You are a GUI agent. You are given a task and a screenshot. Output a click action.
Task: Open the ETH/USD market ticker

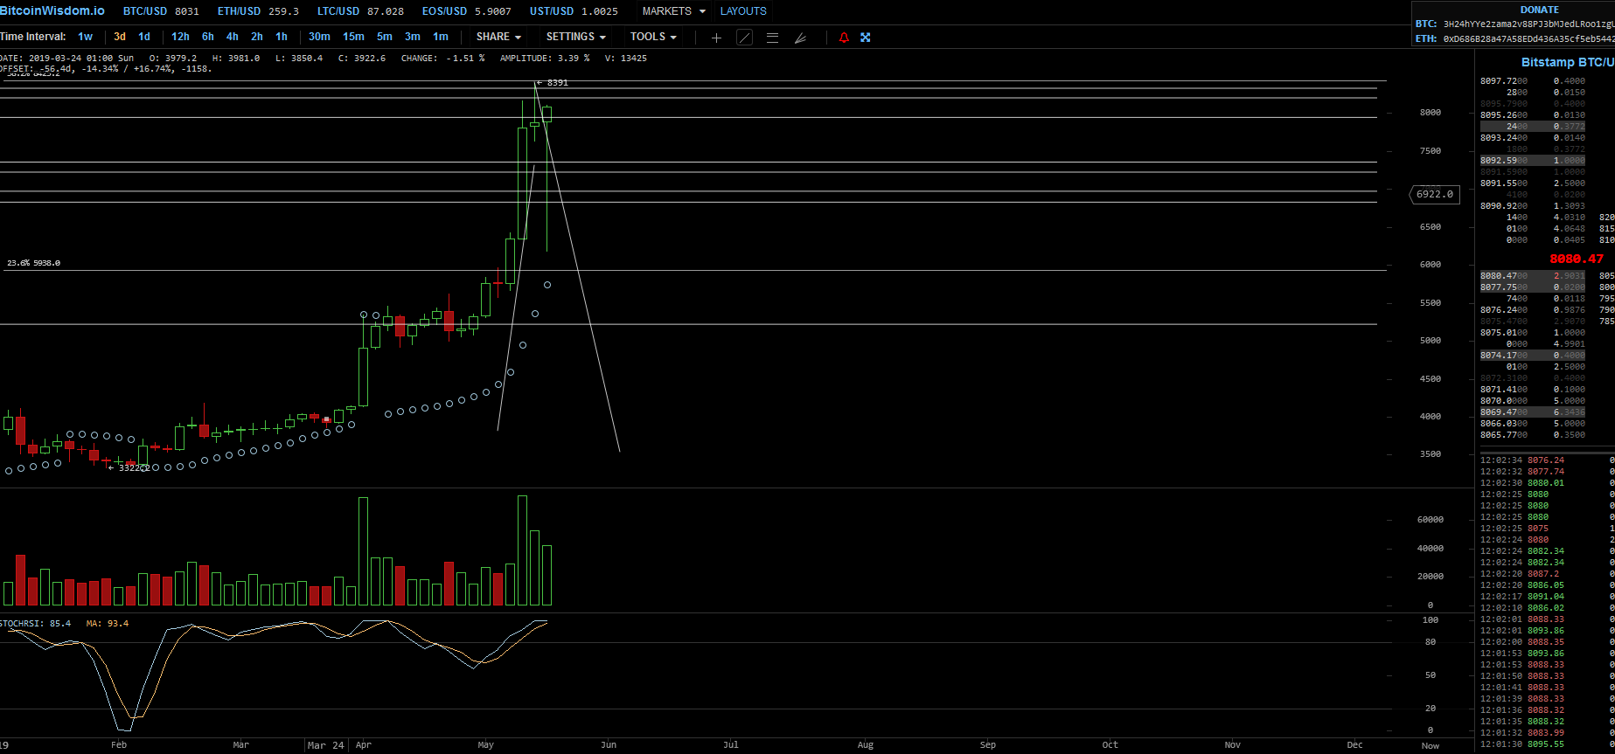(258, 11)
